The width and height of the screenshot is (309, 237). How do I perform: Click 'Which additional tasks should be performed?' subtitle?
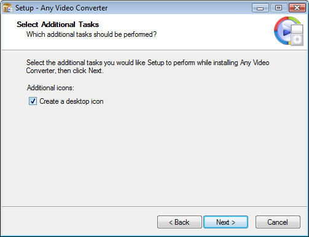[92, 34]
